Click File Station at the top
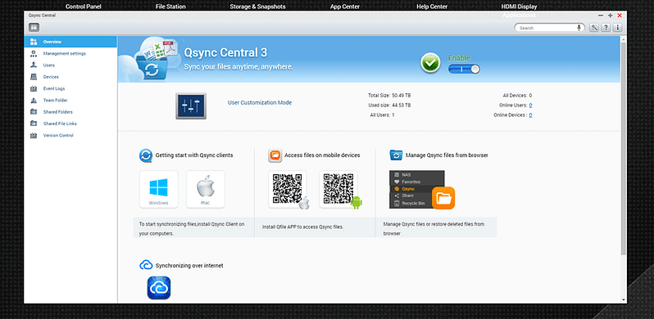 click(x=170, y=7)
